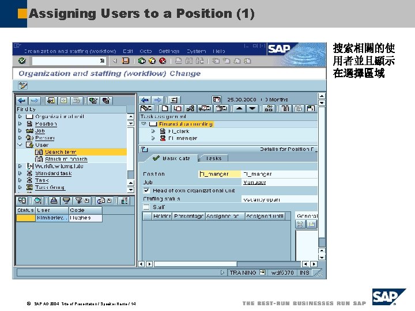The image size is (415, 311).
Task: Click the User column header in hit list
Action: click(52, 210)
